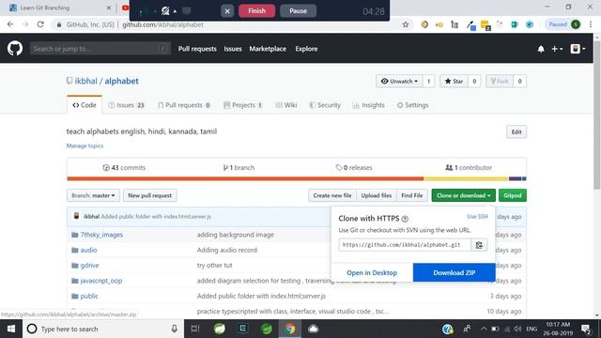Switch clone method with Use SSH
The height and width of the screenshot is (338, 601).
pyautogui.click(x=477, y=217)
